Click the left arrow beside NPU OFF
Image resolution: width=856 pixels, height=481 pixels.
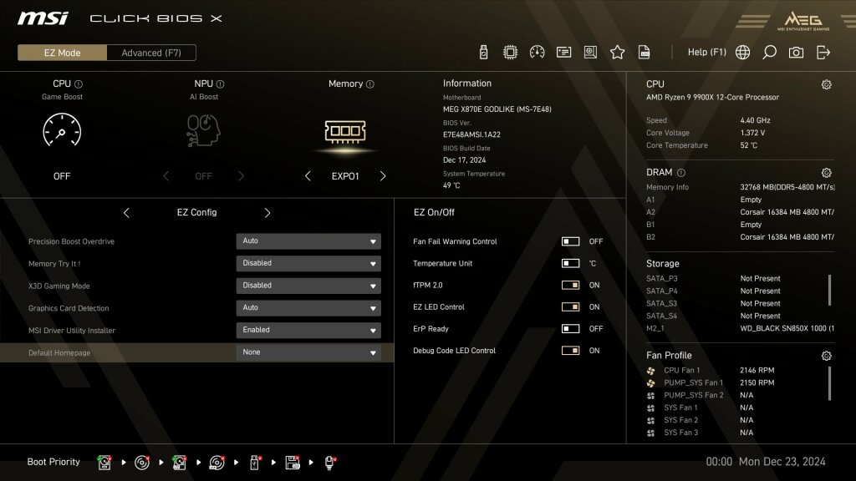[166, 176]
